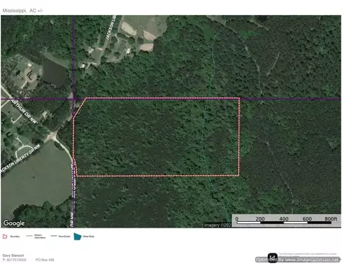The width and height of the screenshot is (342, 264).
Task: Click the Google logo on the map
Action: [14, 223]
